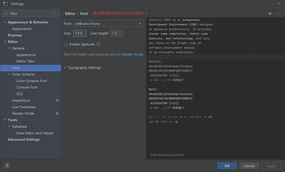
Task: Open the Font dropdown JetBrains Mono
Action: click(108, 24)
